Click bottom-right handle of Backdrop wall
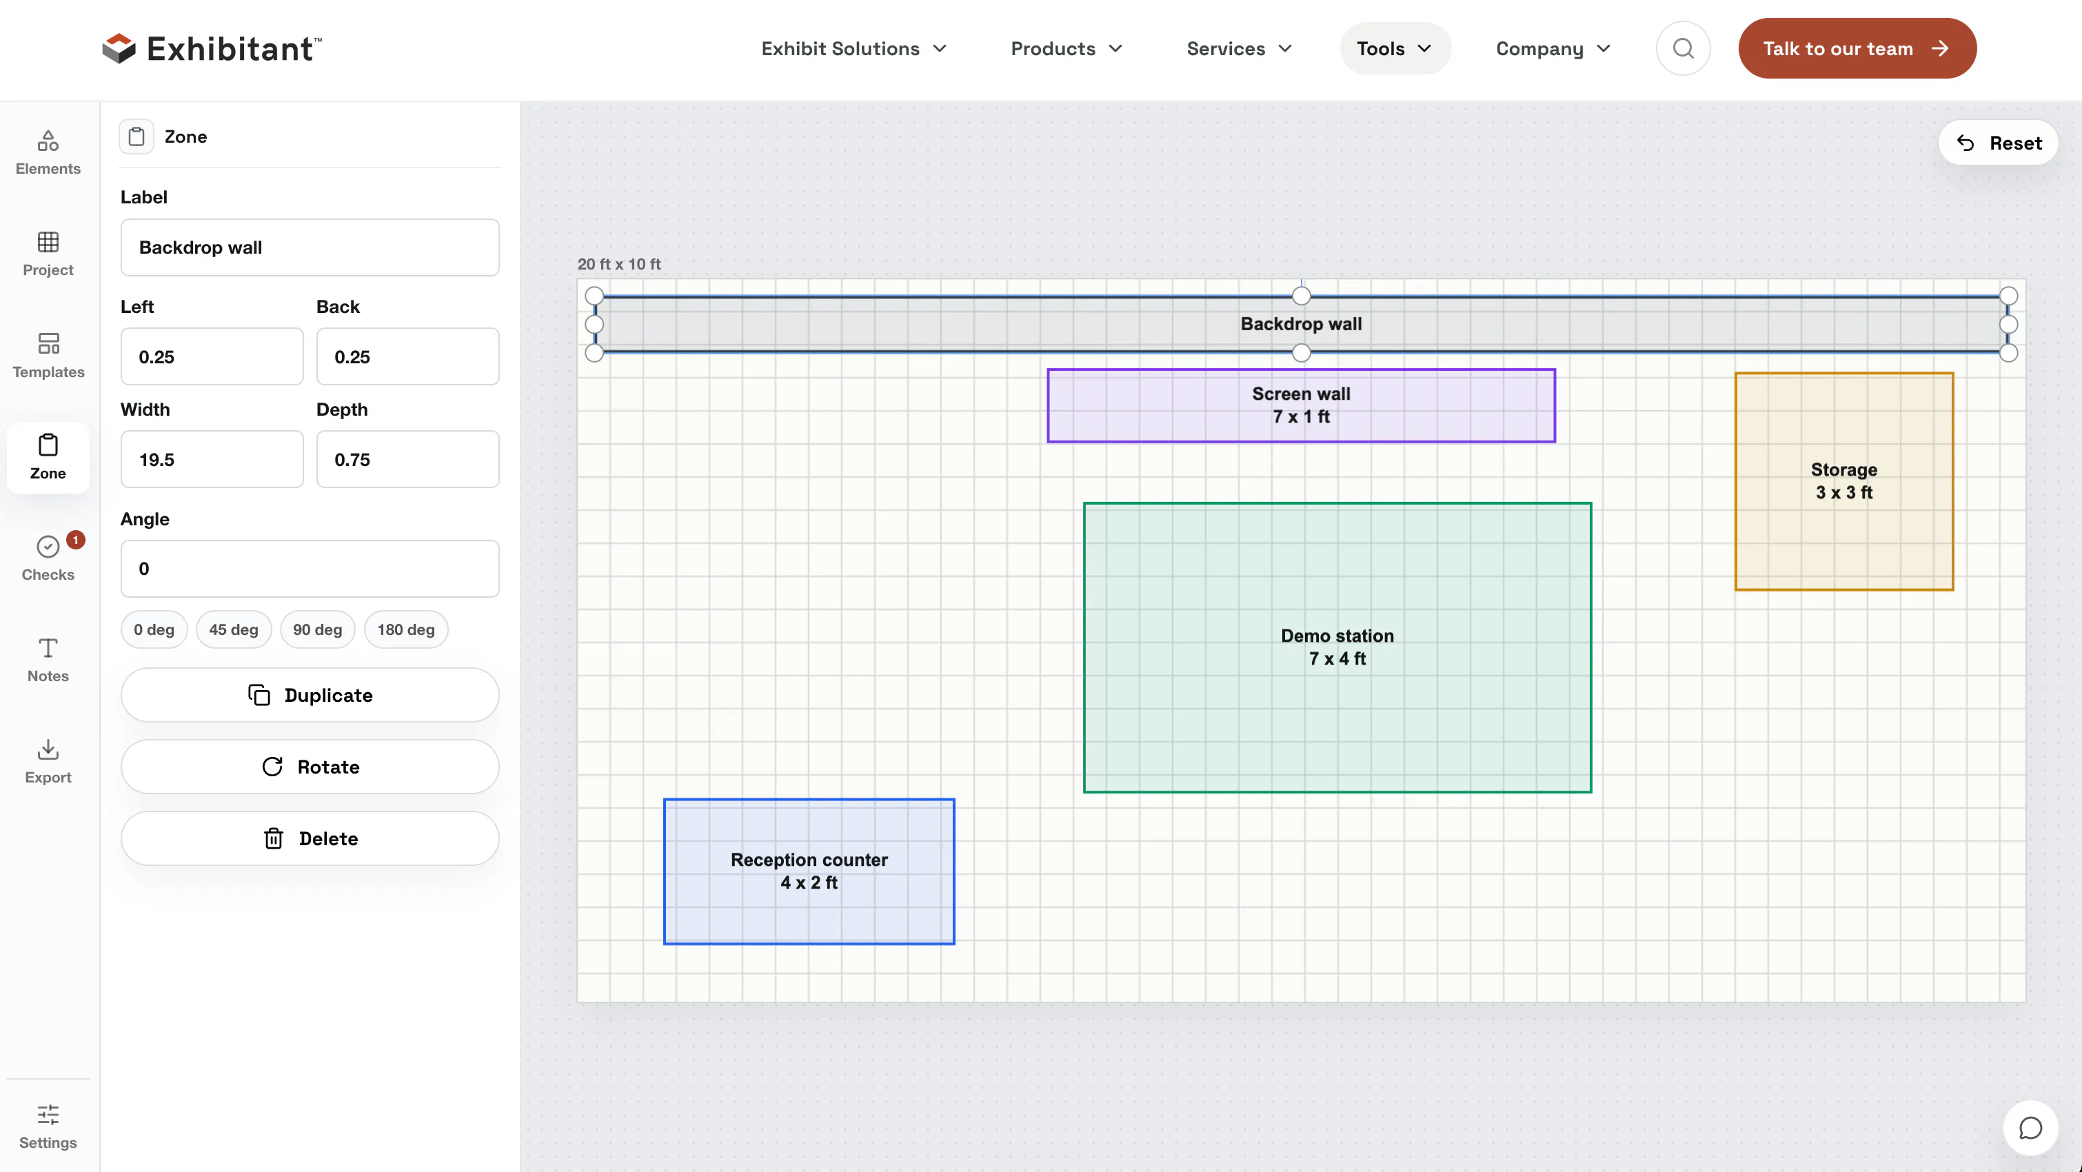The height and width of the screenshot is (1172, 2082). 2008,352
